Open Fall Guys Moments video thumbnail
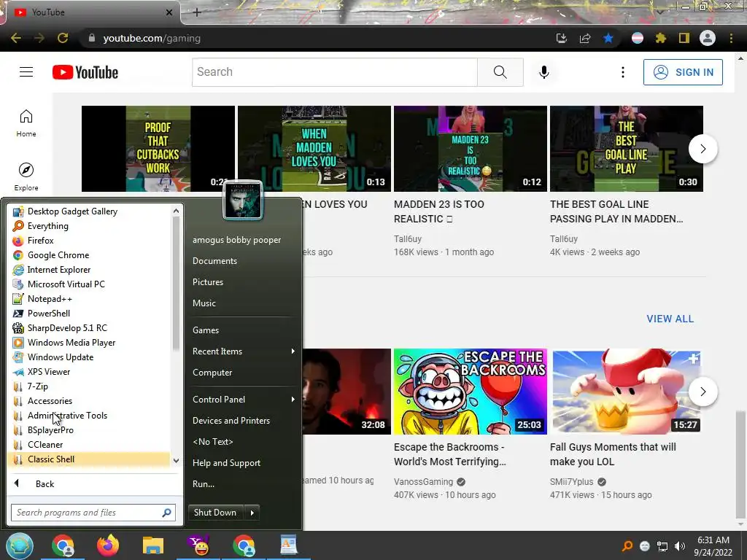The height and width of the screenshot is (560, 747). click(x=627, y=392)
